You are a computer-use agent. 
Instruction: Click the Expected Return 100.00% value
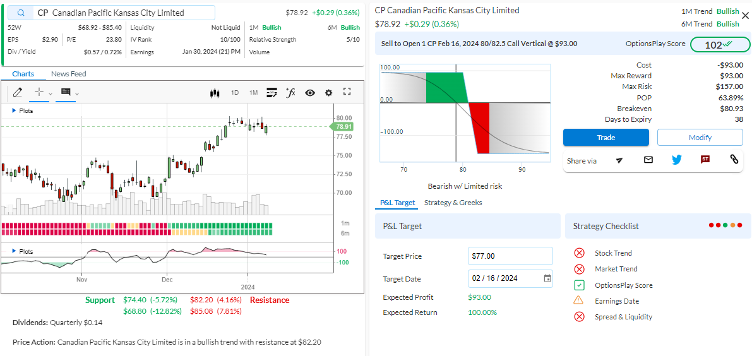pyautogui.click(x=482, y=313)
